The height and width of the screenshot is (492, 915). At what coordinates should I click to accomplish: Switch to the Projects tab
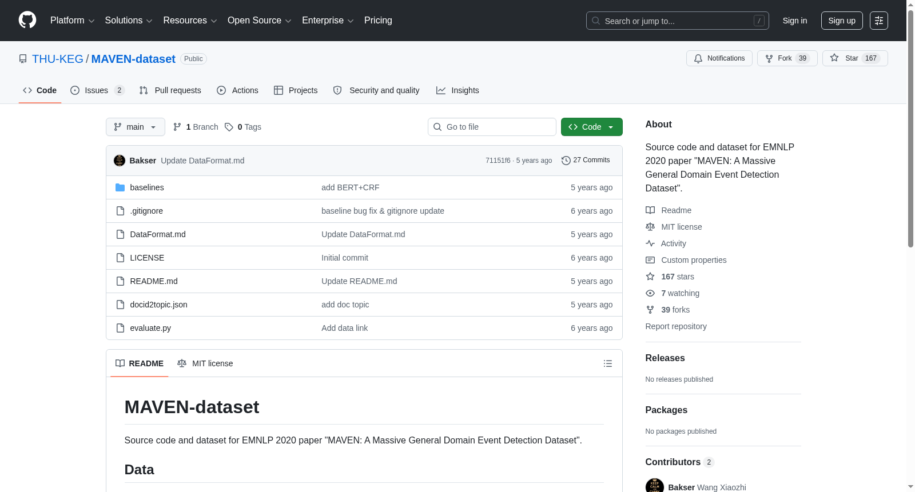(296, 90)
